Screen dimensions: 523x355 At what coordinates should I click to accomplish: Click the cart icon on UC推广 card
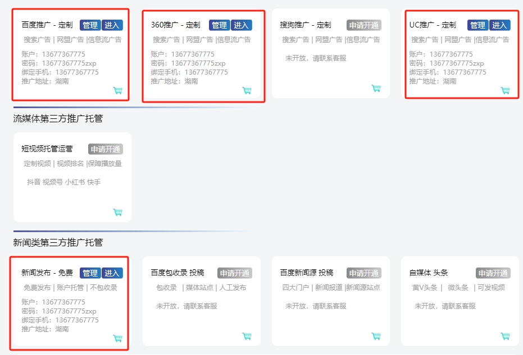coord(506,90)
